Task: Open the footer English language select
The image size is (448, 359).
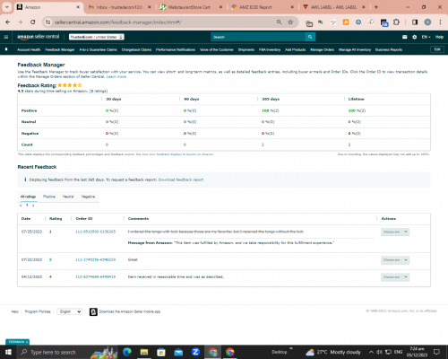Action: (x=70, y=311)
